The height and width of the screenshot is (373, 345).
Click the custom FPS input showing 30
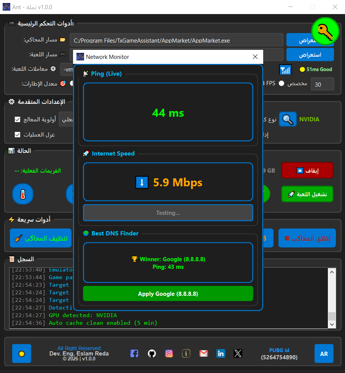(x=322, y=84)
